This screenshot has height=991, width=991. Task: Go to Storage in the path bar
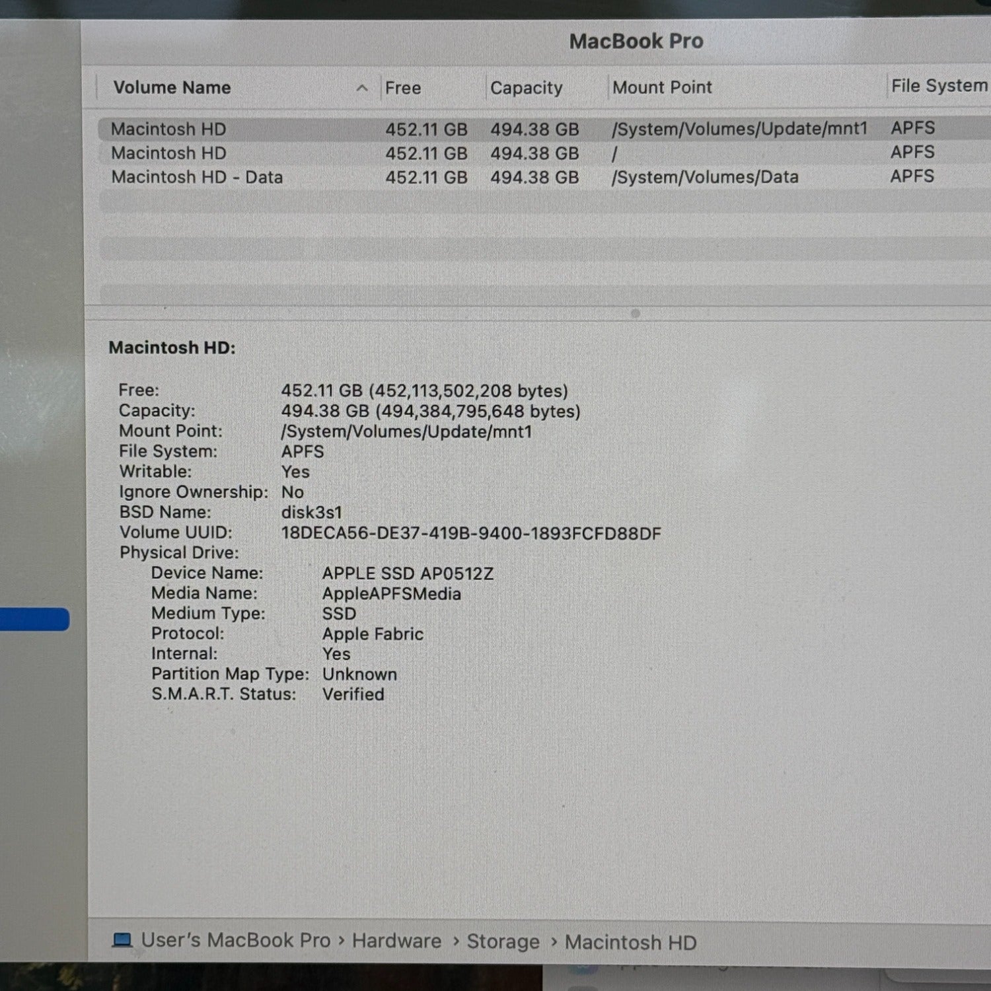(503, 941)
